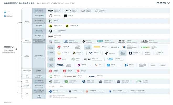Click the Xiangtan Institute of Technology crest

click(87, 92)
